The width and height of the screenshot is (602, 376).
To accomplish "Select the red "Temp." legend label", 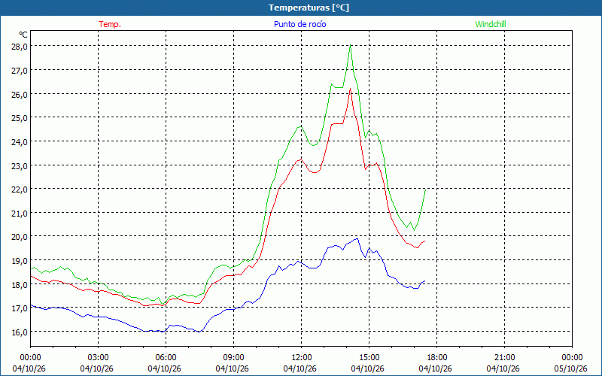I will pos(110,24).
